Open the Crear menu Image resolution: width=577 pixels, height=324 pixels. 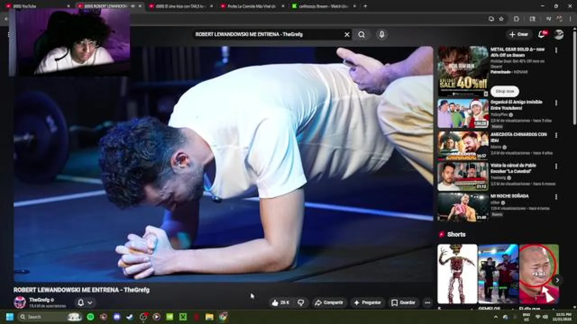coord(519,34)
